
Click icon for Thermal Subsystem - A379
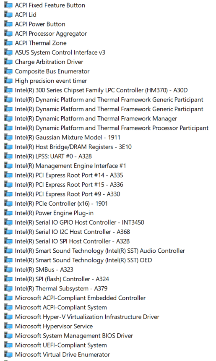[8, 288]
